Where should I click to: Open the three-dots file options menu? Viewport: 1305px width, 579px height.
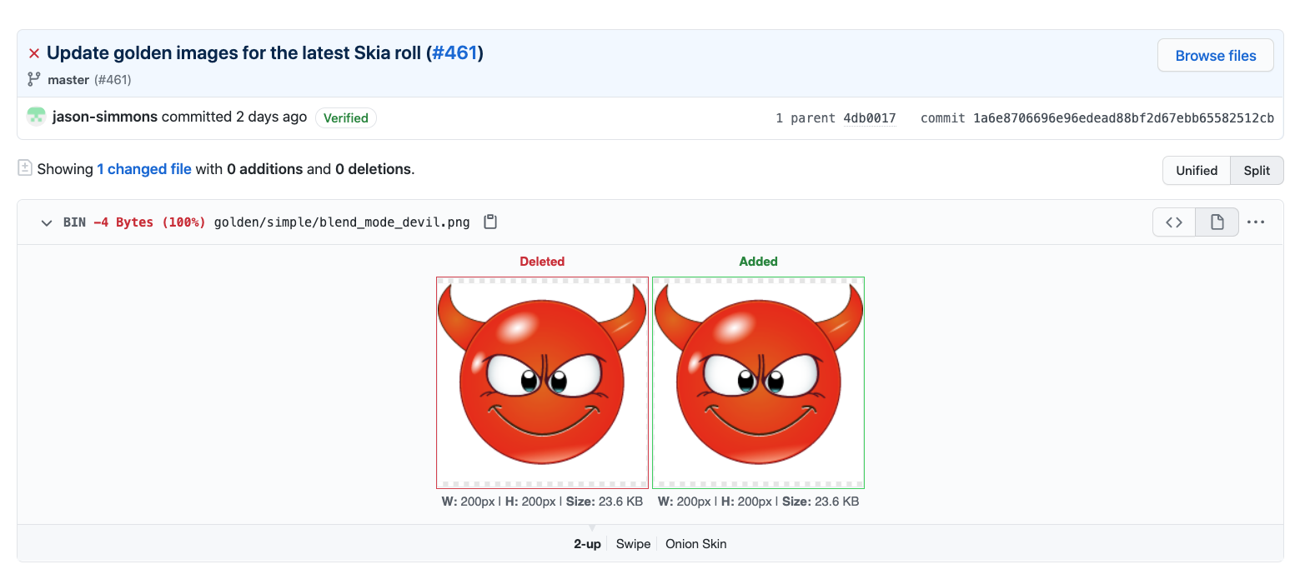1256,222
